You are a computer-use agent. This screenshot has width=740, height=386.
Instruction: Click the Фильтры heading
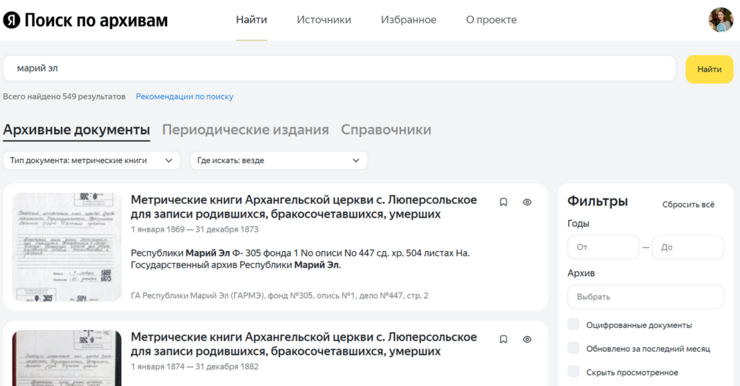[597, 201]
